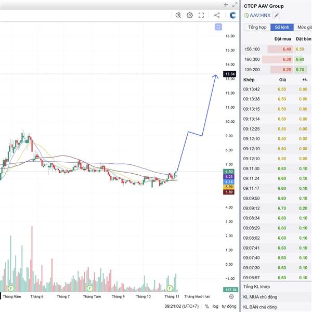This screenshot has width=312, height=312.
Task: Click the 6.20 bid price cell
Action: (281, 70)
